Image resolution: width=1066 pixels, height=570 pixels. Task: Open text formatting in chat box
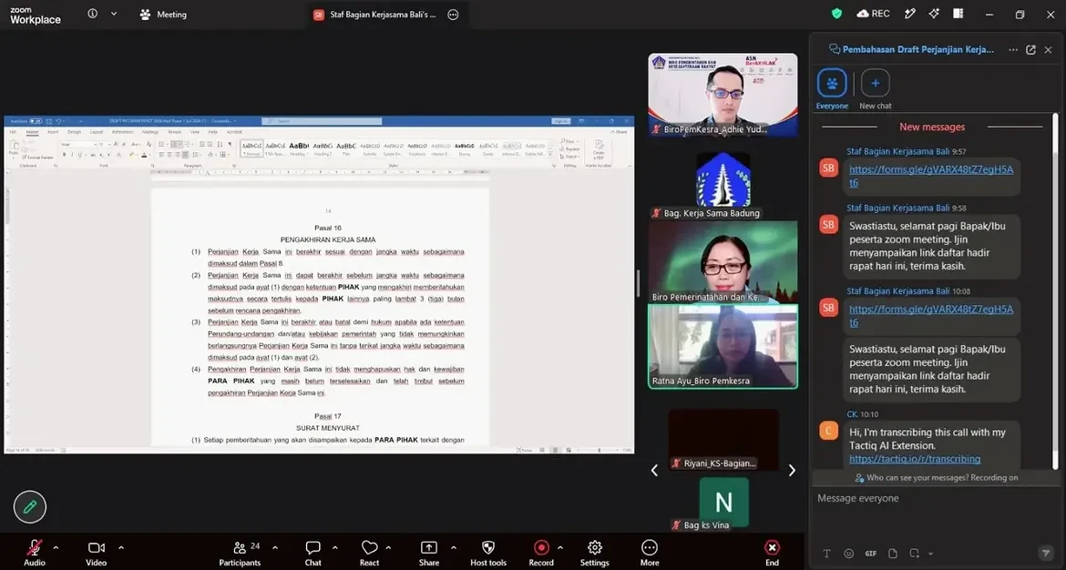(826, 553)
